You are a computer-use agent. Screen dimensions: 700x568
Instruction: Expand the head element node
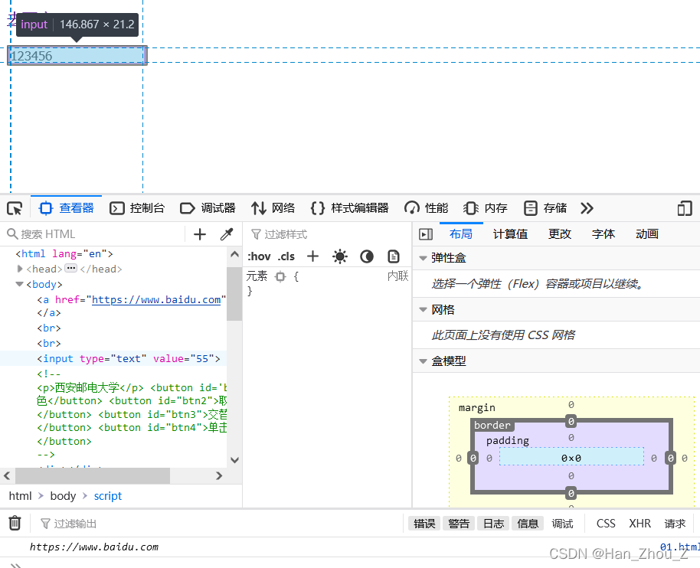(x=20, y=269)
